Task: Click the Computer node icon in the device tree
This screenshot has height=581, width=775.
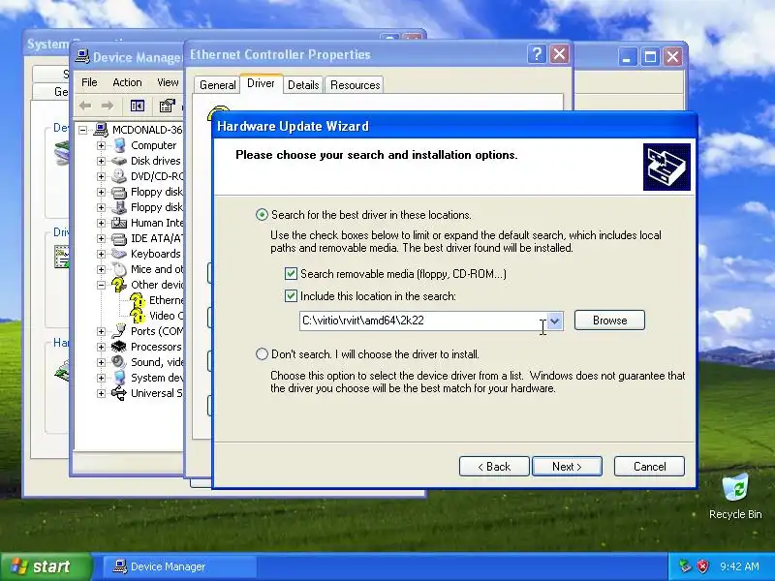Action: coord(119,145)
